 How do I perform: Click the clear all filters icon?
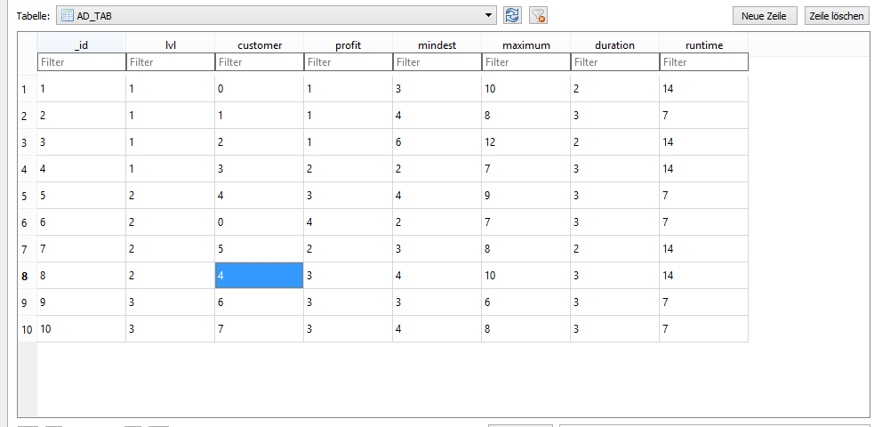[x=537, y=15]
